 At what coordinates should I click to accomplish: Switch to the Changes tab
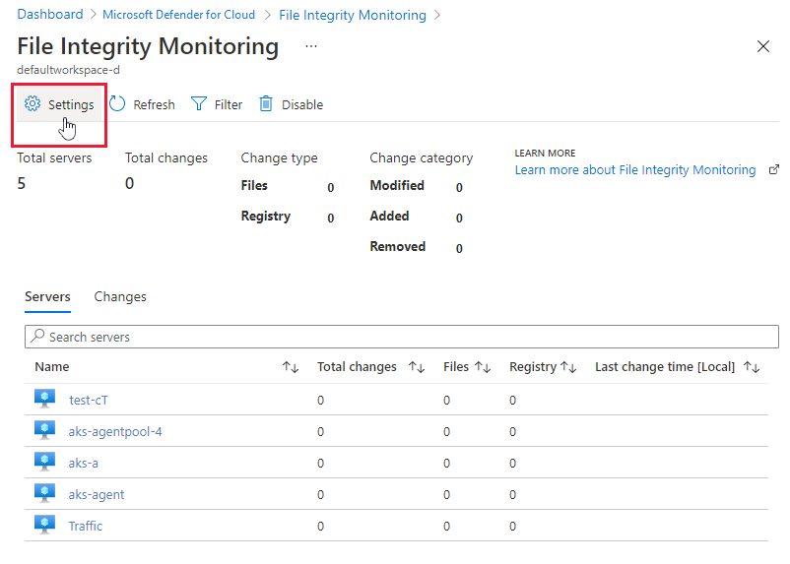tap(120, 296)
